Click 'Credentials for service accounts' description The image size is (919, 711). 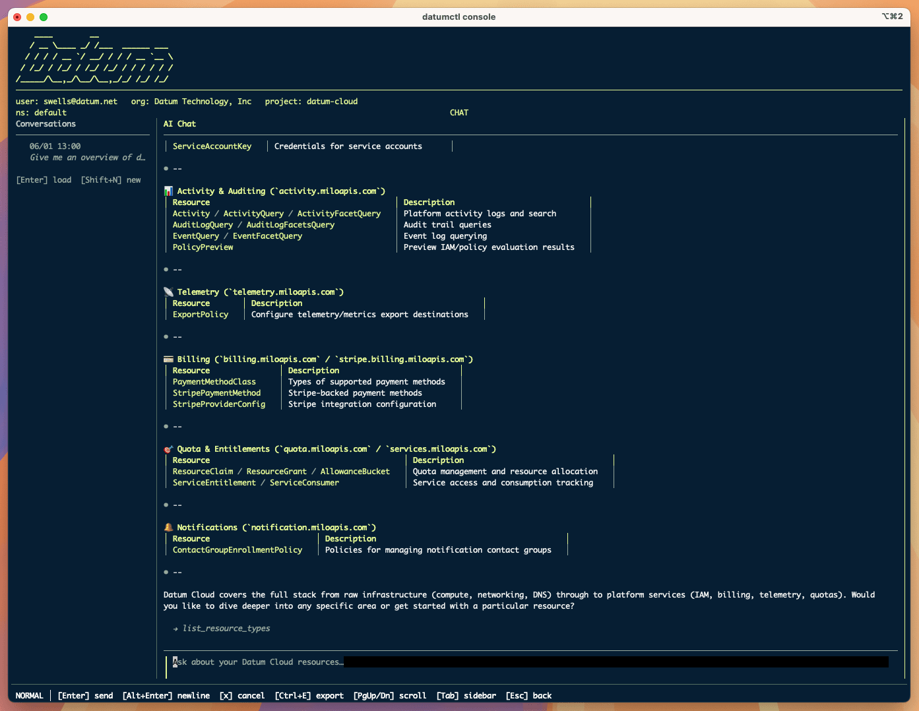tap(348, 146)
